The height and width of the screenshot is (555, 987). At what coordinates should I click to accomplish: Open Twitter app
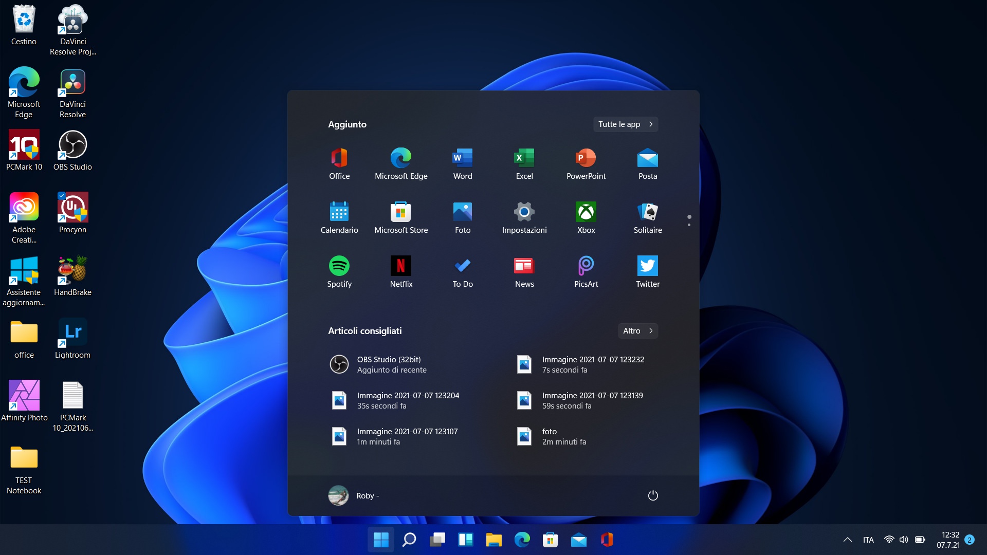pos(648,272)
